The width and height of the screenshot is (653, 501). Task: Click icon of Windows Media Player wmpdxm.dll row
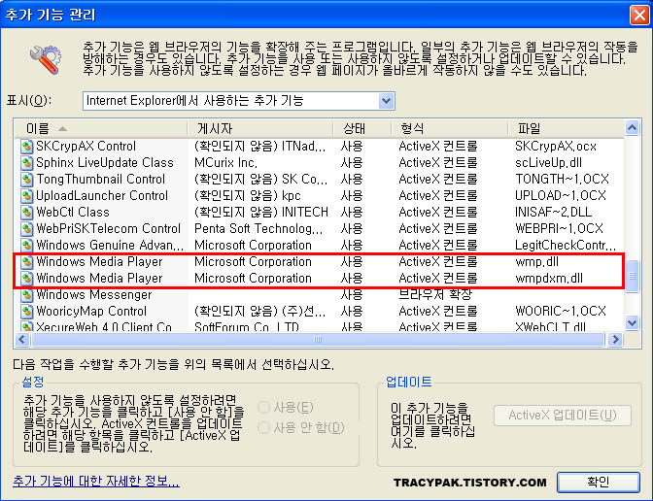click(x=27, y=279)
